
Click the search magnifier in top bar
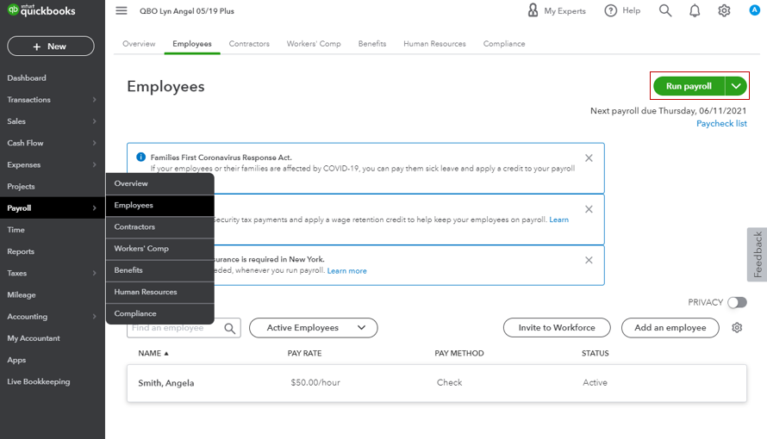[665, 11]
